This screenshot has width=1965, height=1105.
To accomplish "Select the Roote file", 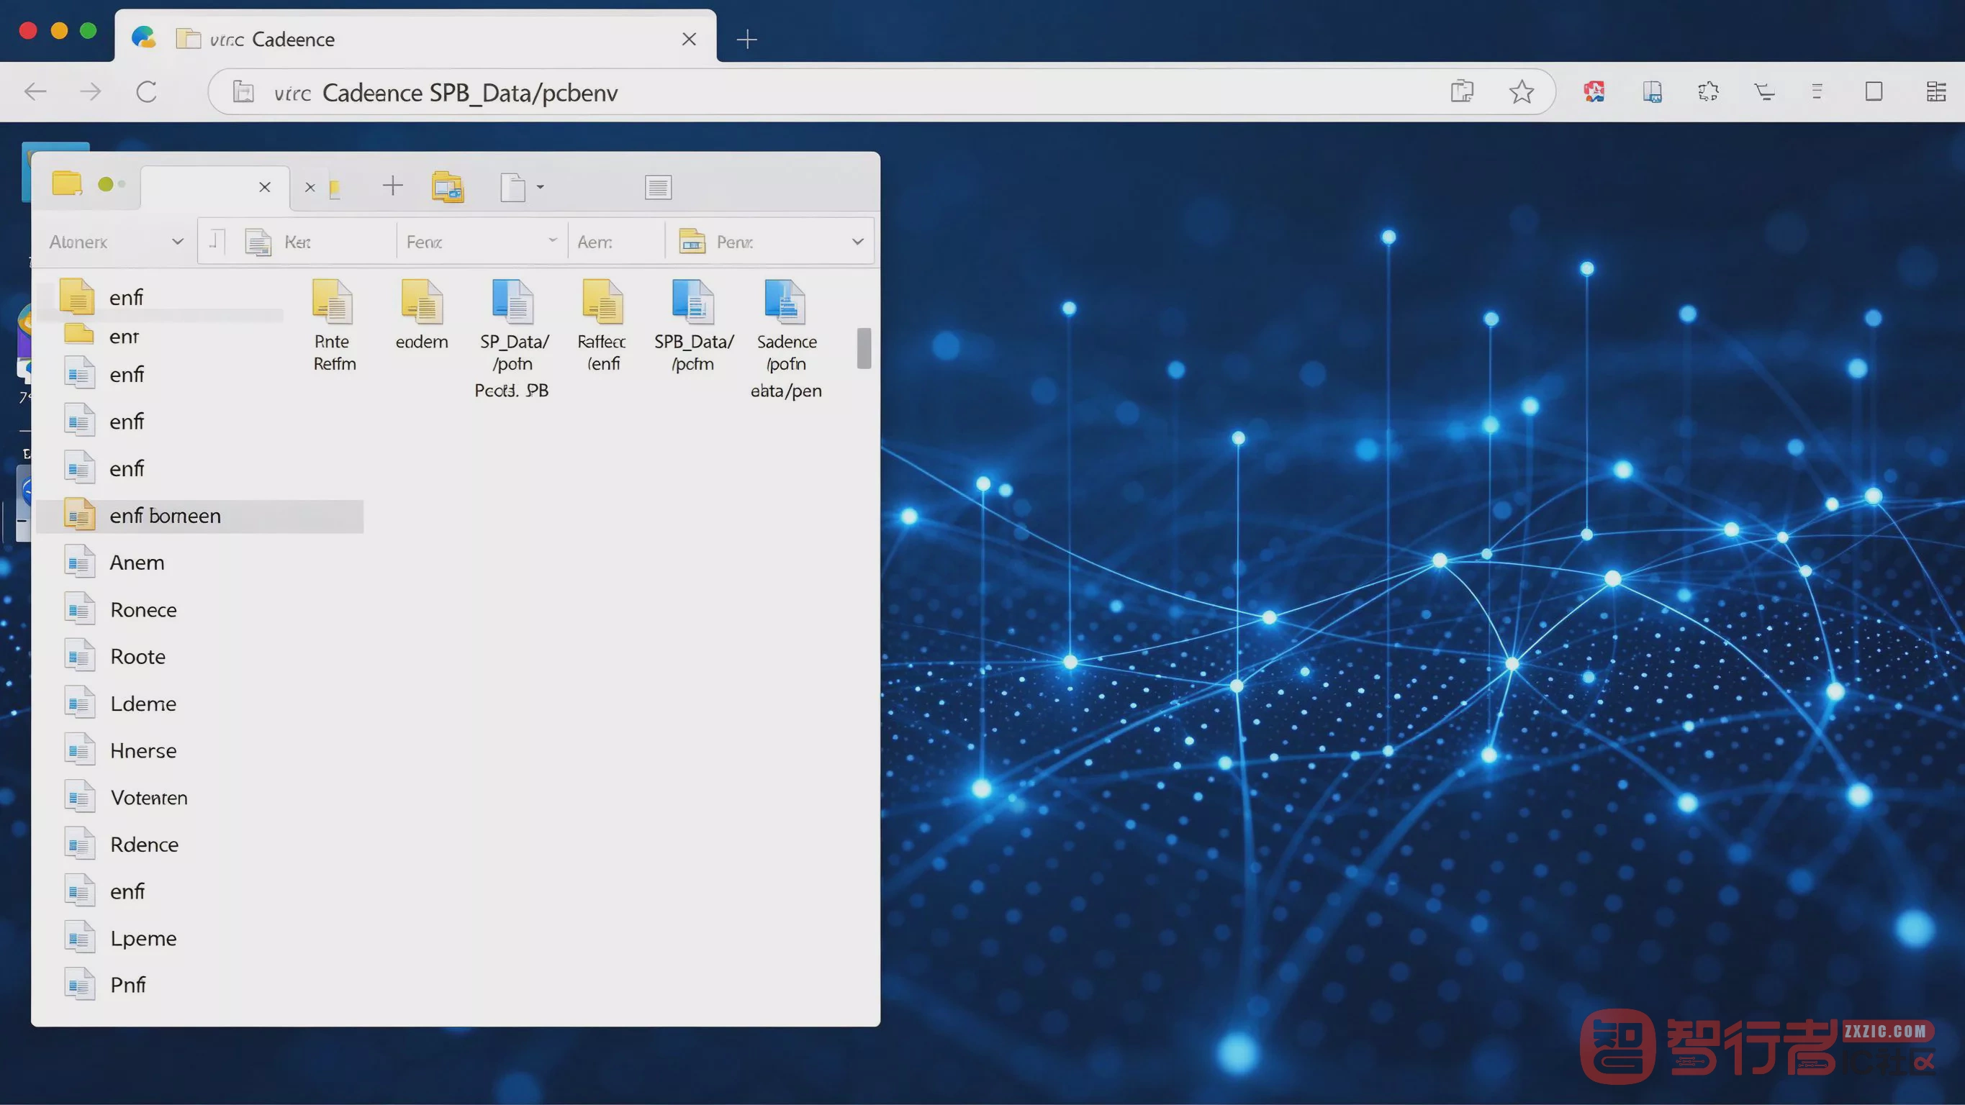I will click(114, 657).
